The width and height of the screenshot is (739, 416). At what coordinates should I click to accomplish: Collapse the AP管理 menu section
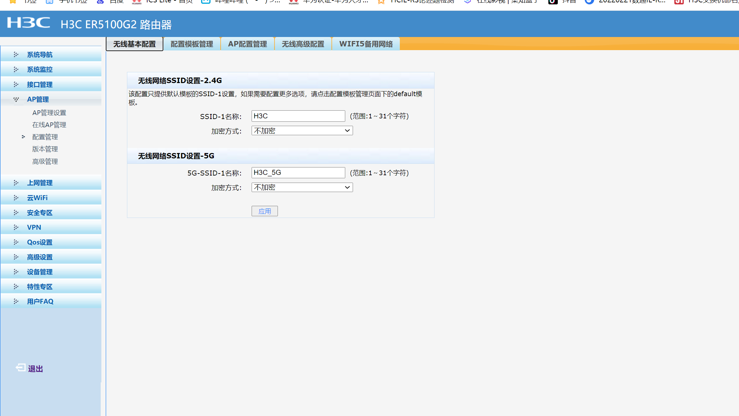pos(38,99)
